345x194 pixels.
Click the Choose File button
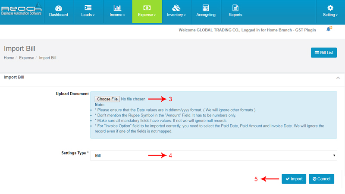[107, 99]
